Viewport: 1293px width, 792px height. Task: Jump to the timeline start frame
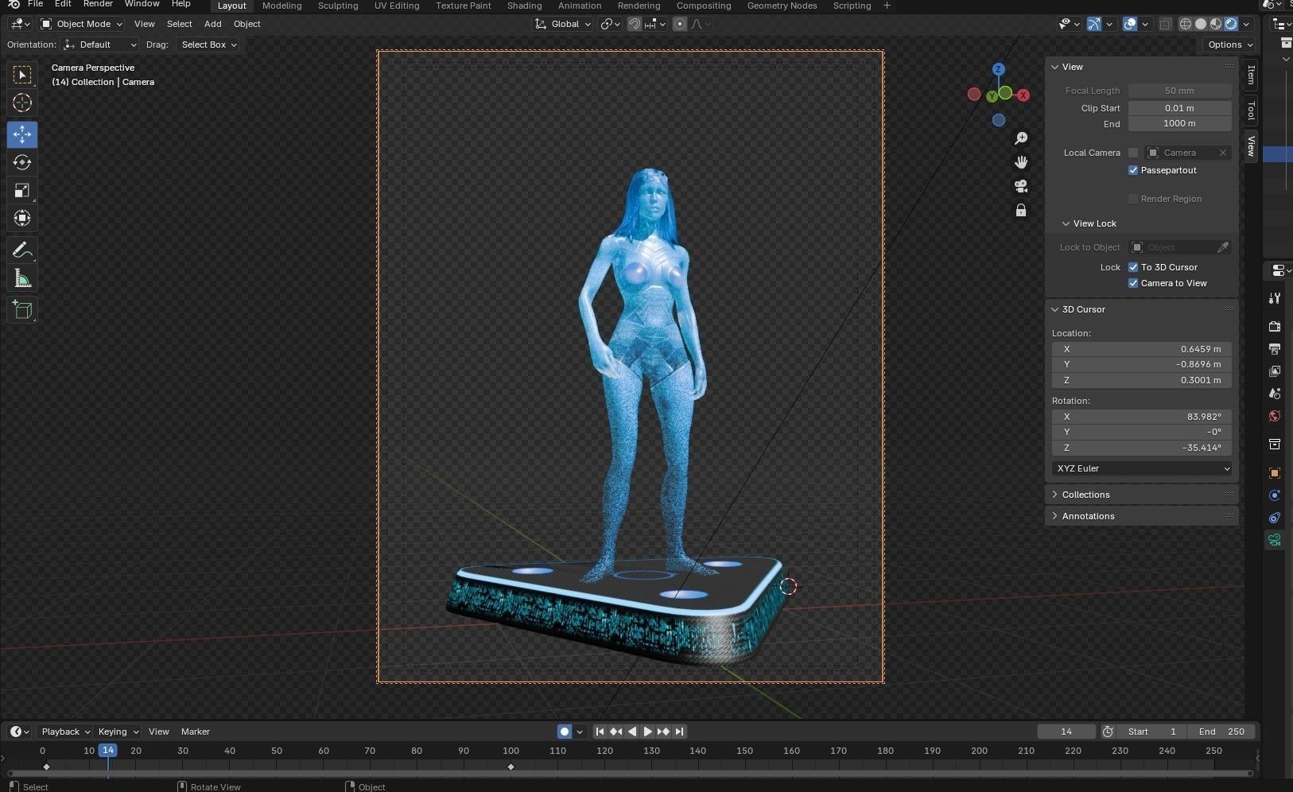pyautogui.click(x=600, y=732)
